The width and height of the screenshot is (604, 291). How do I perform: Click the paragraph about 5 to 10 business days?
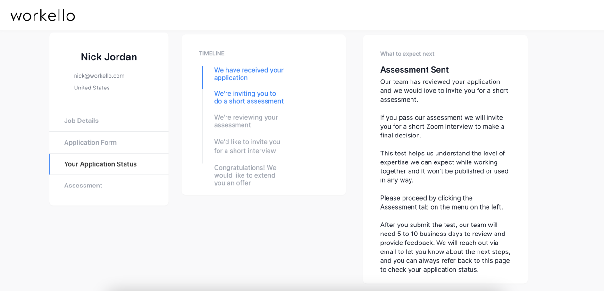point(445,247)
